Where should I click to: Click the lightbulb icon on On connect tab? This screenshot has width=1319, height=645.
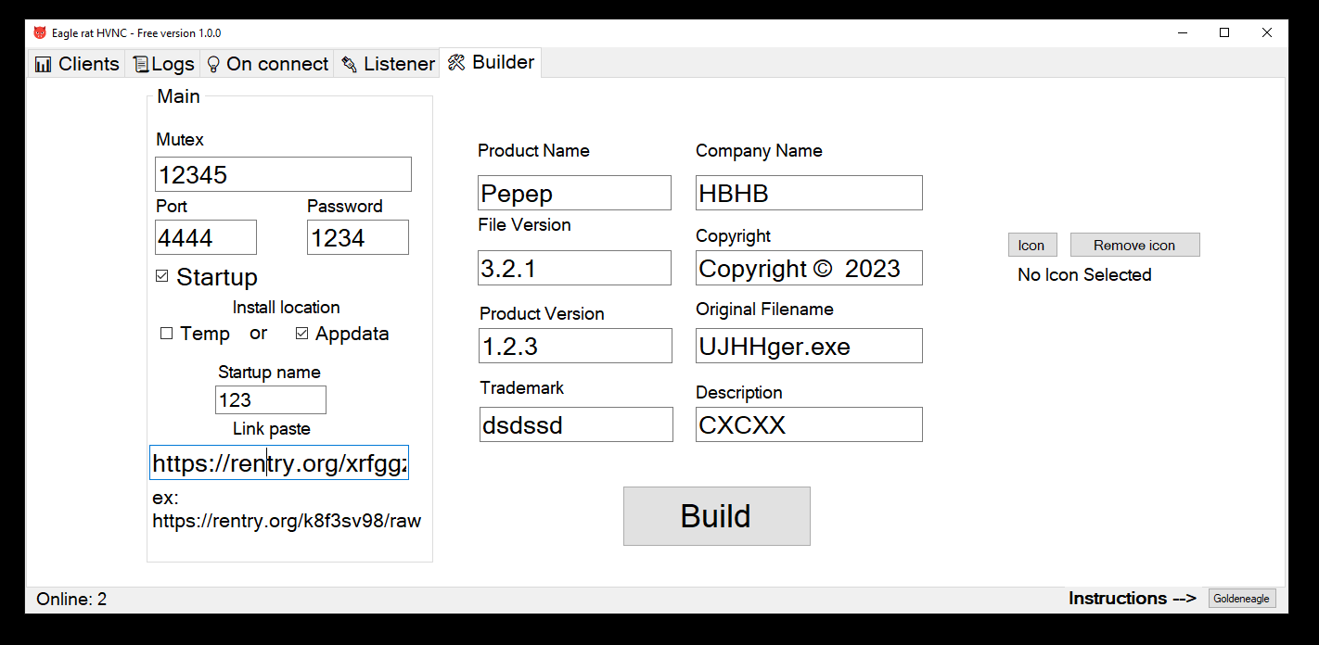coord(213,64)
